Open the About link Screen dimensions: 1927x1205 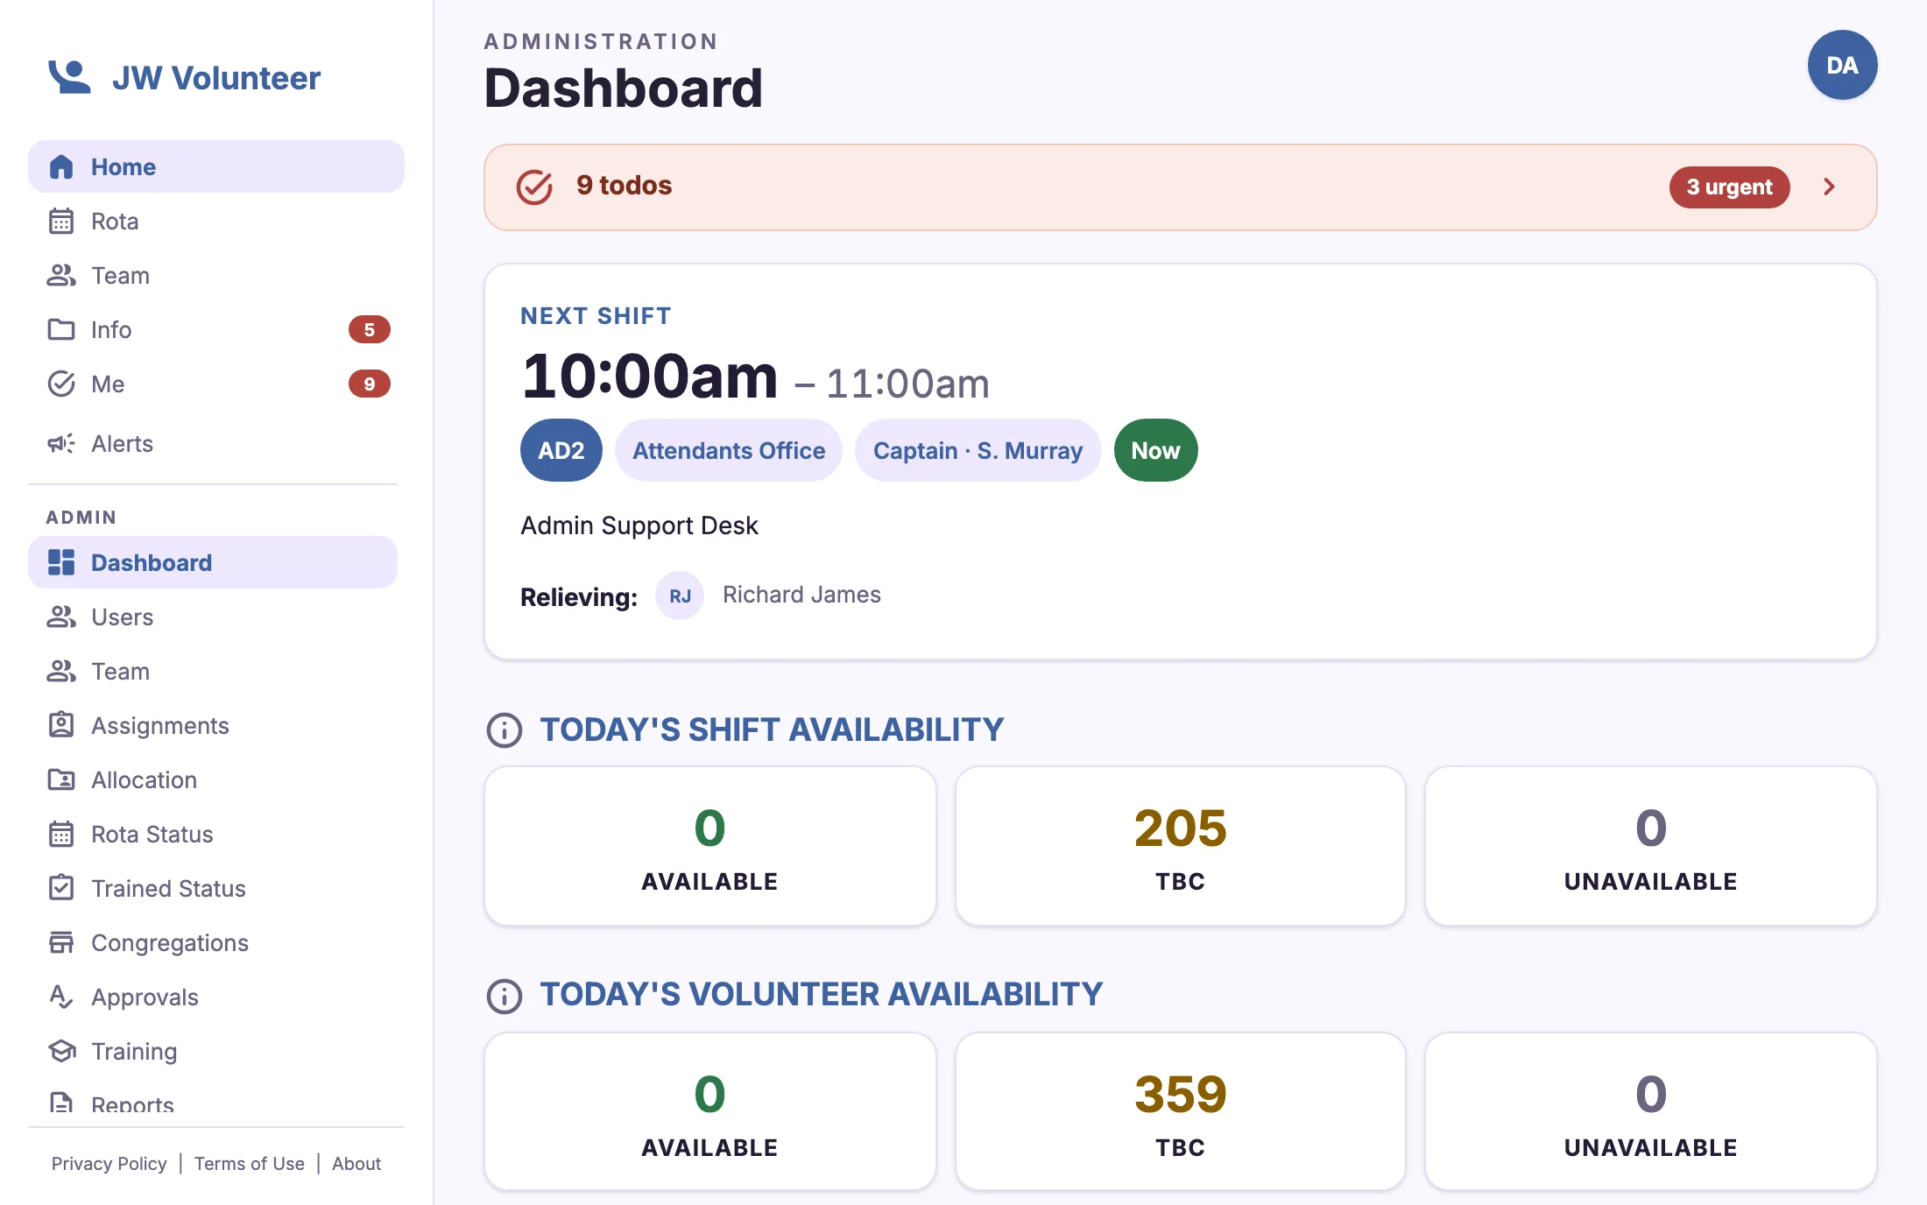[x=356, y=1164]
